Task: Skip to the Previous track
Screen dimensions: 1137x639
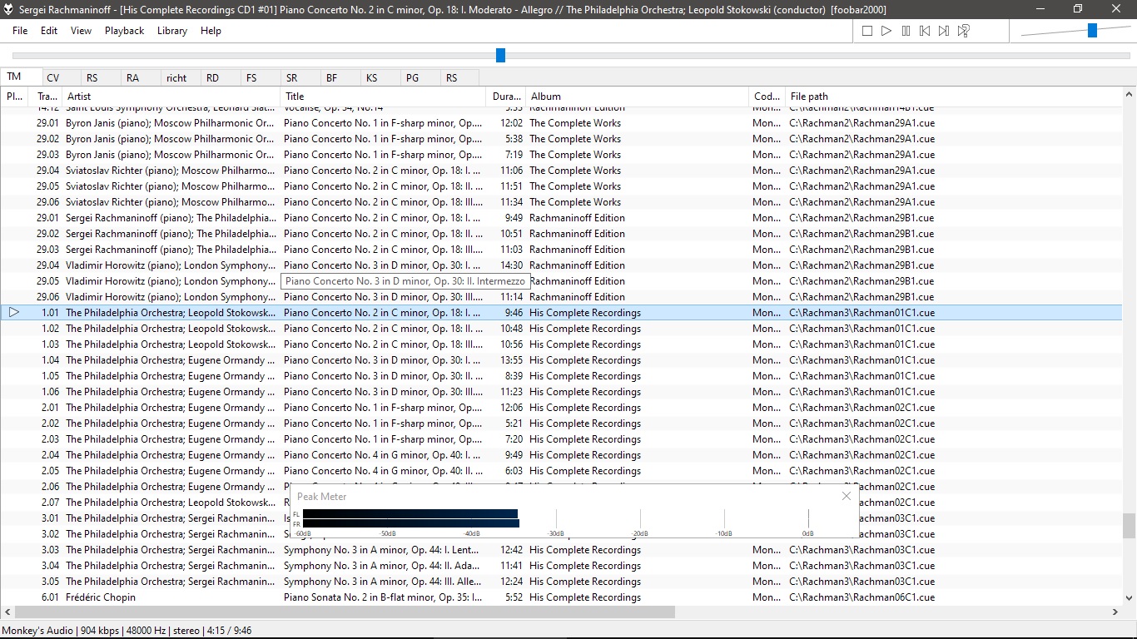Action: tap(925, 31)
